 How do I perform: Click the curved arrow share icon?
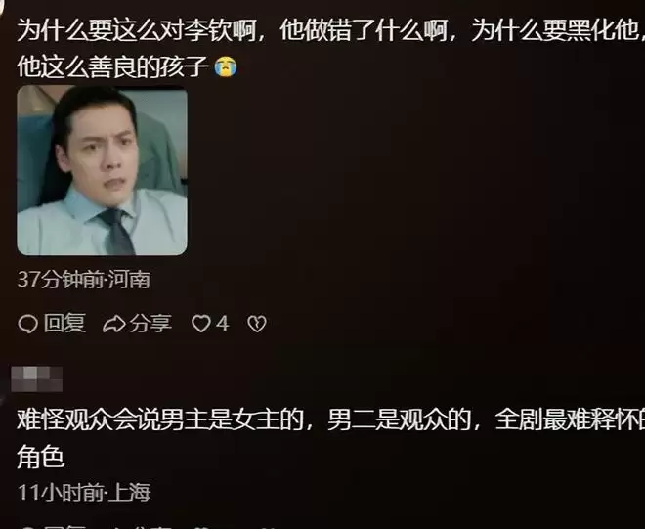(114, 324)
